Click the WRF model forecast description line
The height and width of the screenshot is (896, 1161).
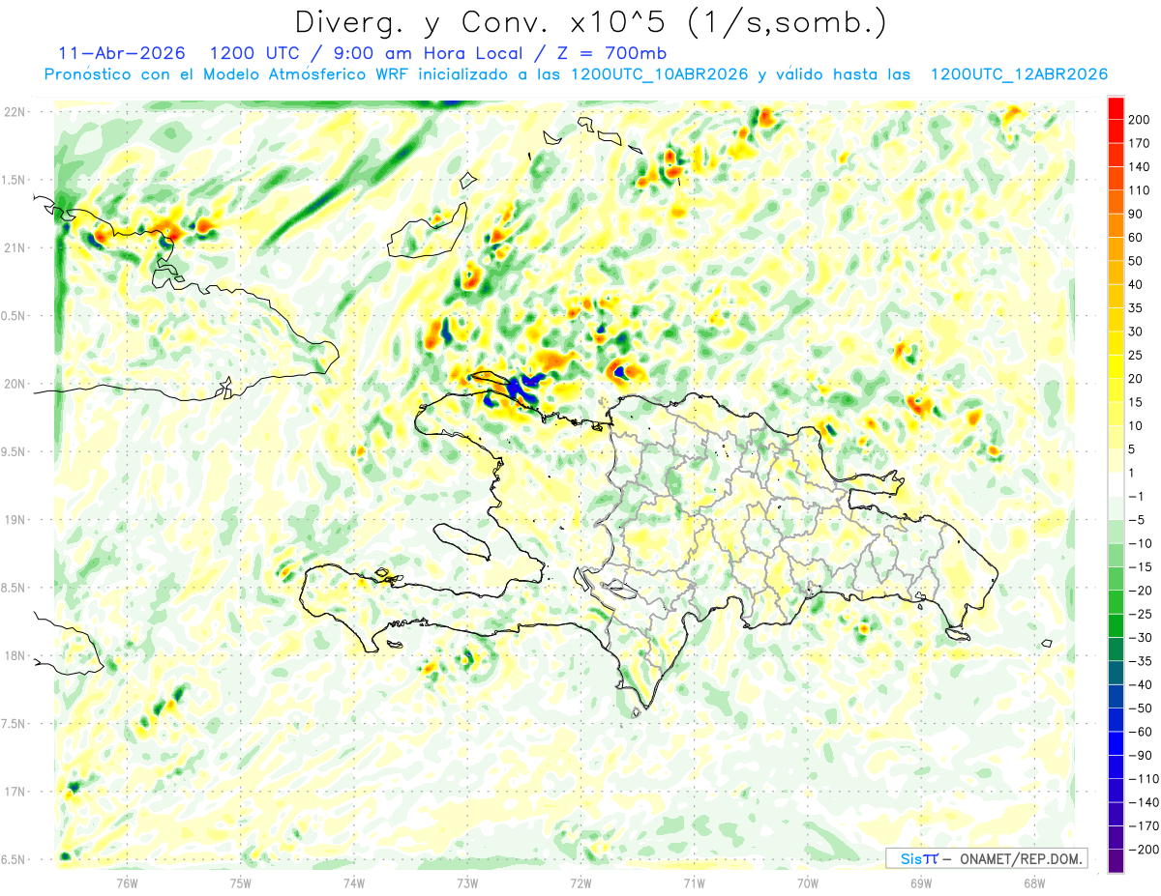coord(576,74)
